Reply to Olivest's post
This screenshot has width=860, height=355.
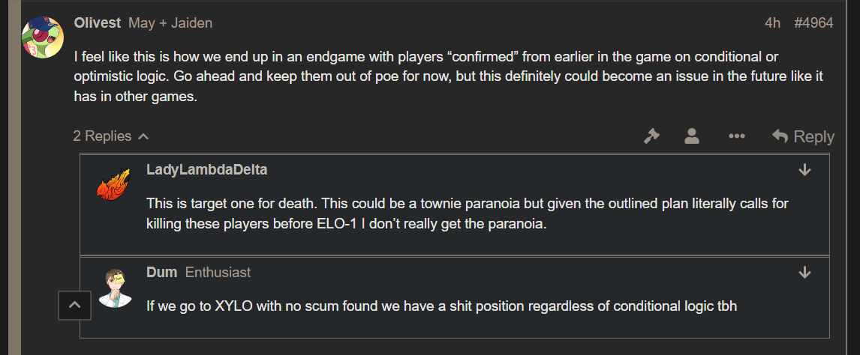point(803,136)
